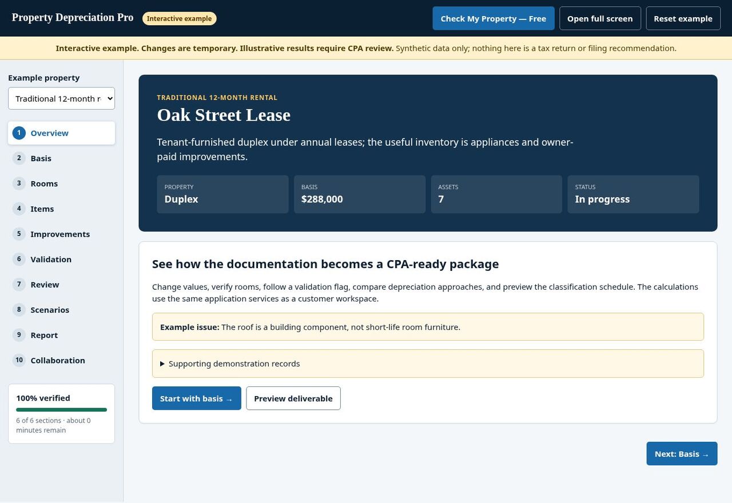Open the Scenarios step

pyautogui.click(x=61, y=309)
